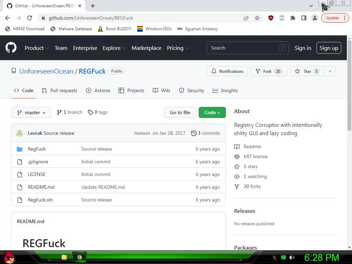Viewport: 352px width, 264px height.
Task: Open commit fb68a24
Action: (142, 133)
